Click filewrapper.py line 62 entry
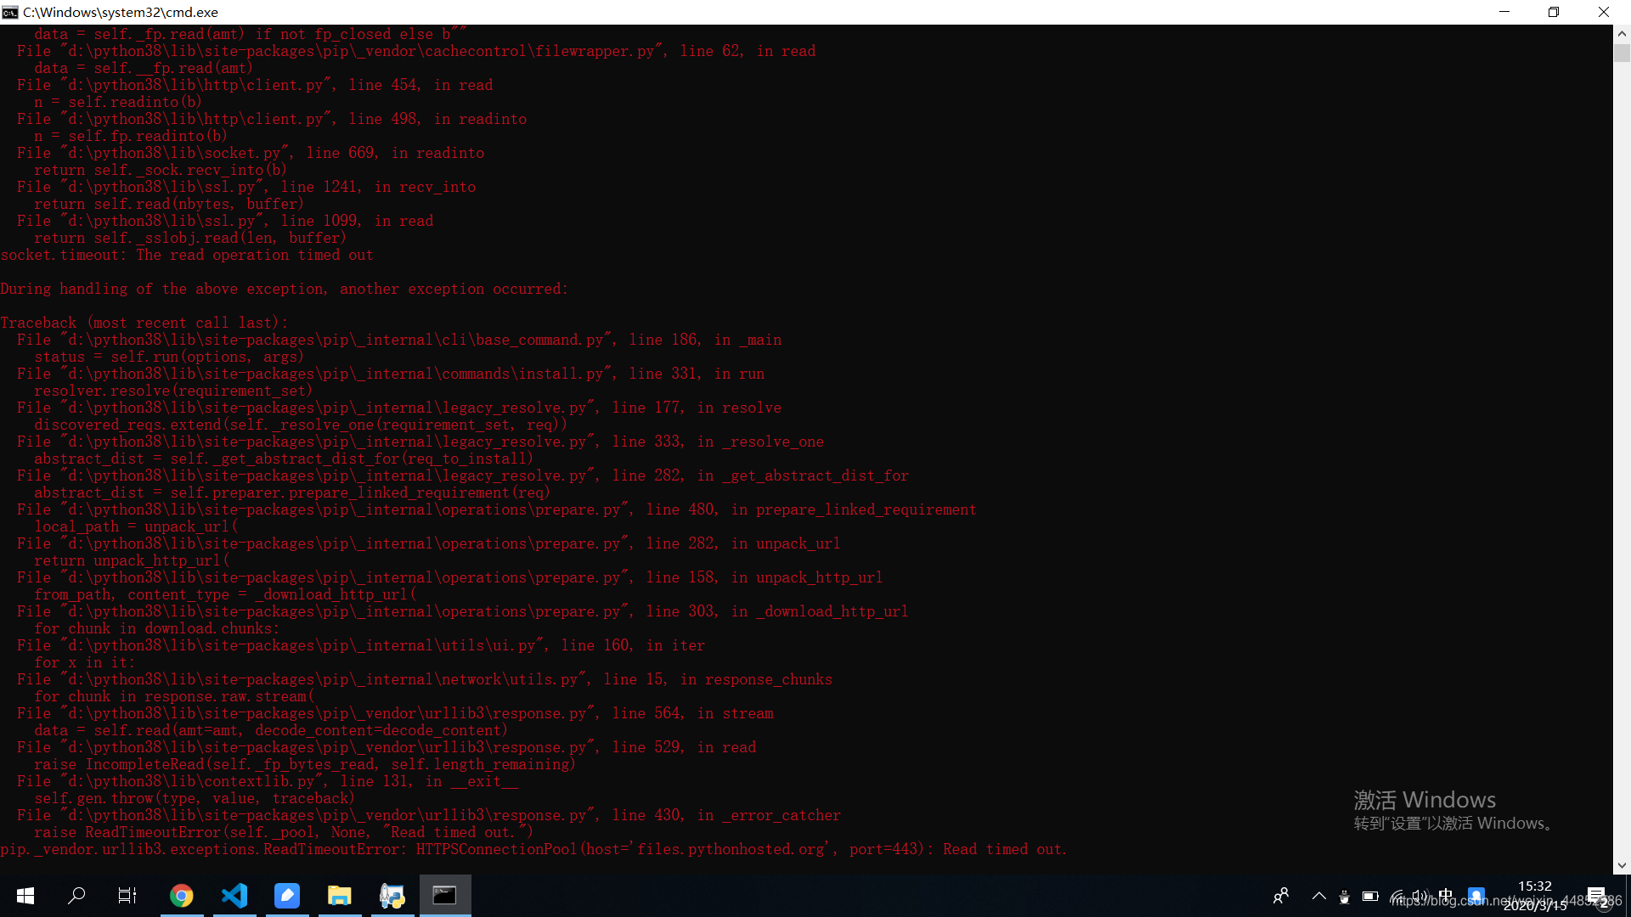This screenshot has height=917, width=1631. pyautogui.click(x=416, y=51)
